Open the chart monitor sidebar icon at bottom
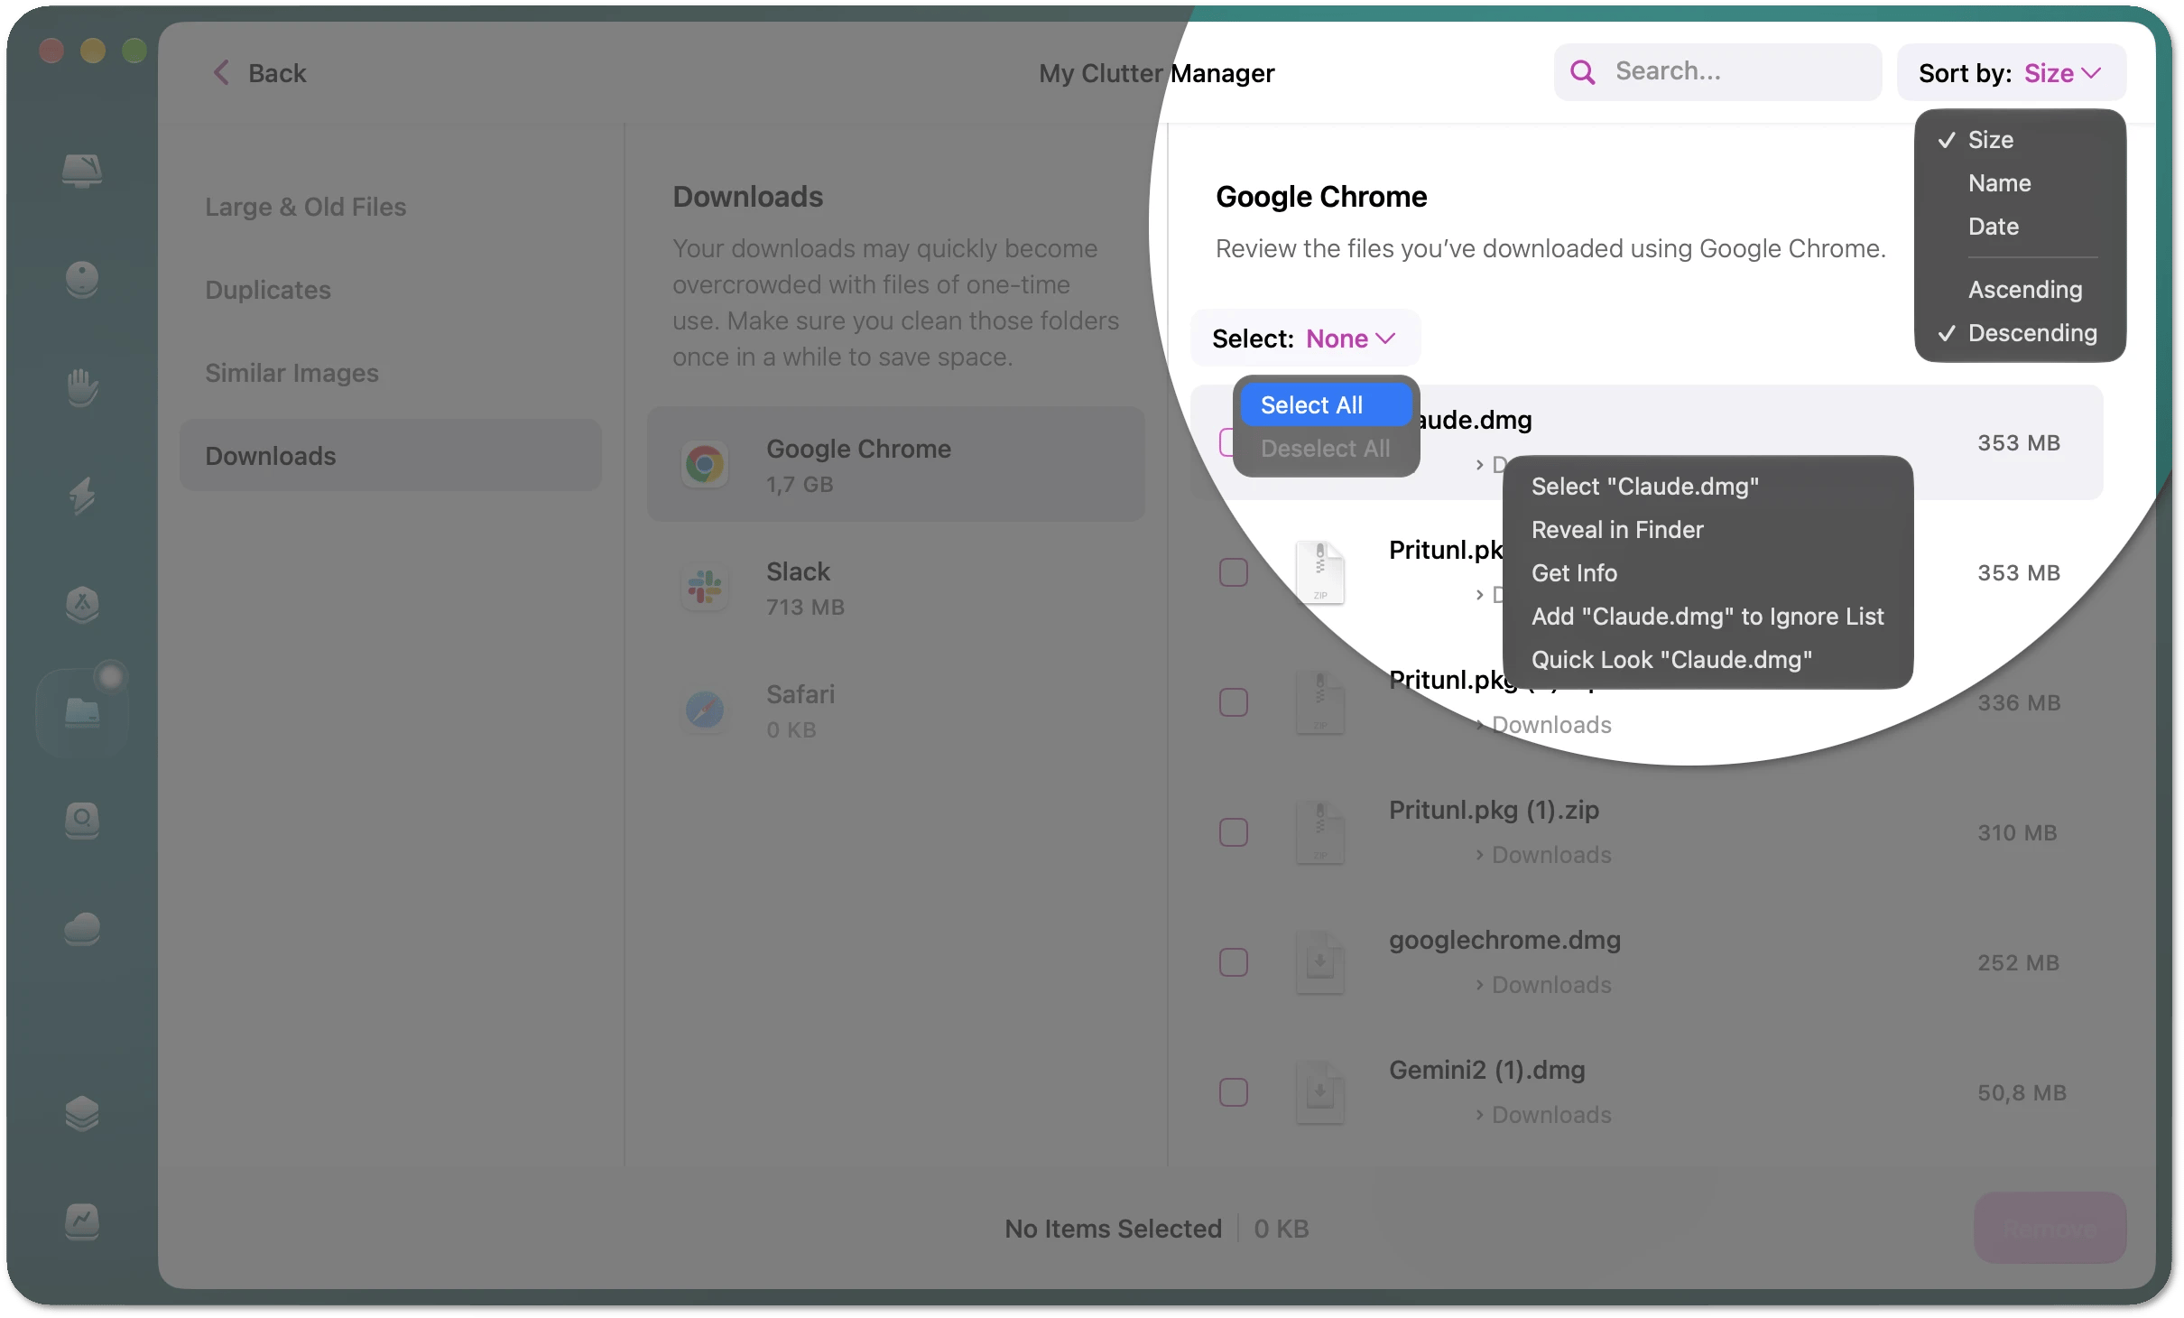The width and height of the screenshot is (2184, 1318). point(82,1221)
